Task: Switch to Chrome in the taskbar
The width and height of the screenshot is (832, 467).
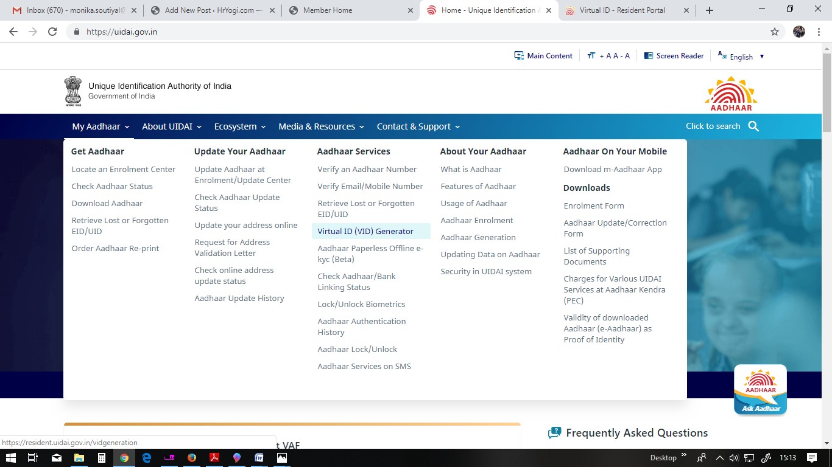Action: pos(124,458)
